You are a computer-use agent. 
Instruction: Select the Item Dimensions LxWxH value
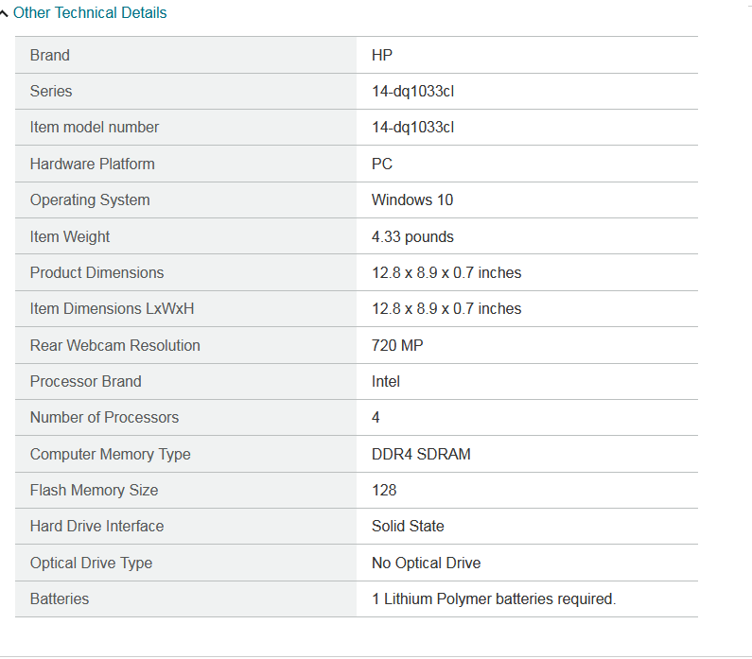point(446,308)
